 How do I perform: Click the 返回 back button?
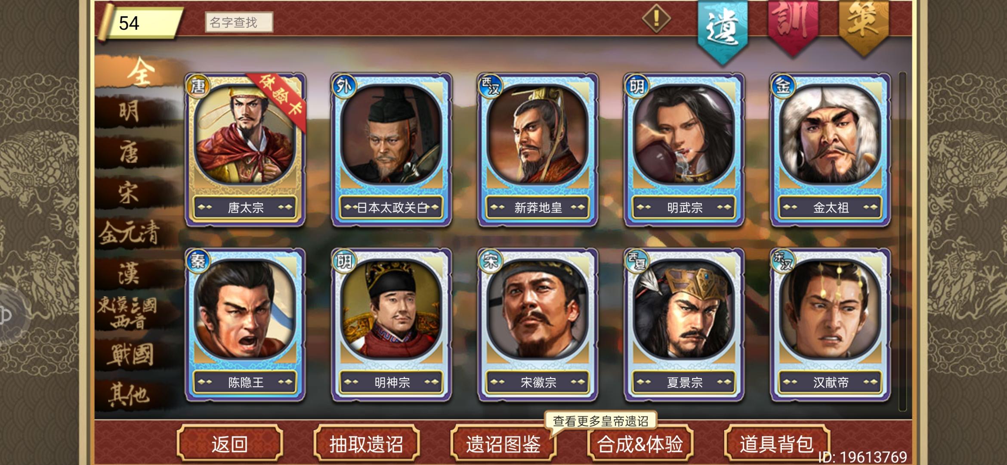coord(229,443)
